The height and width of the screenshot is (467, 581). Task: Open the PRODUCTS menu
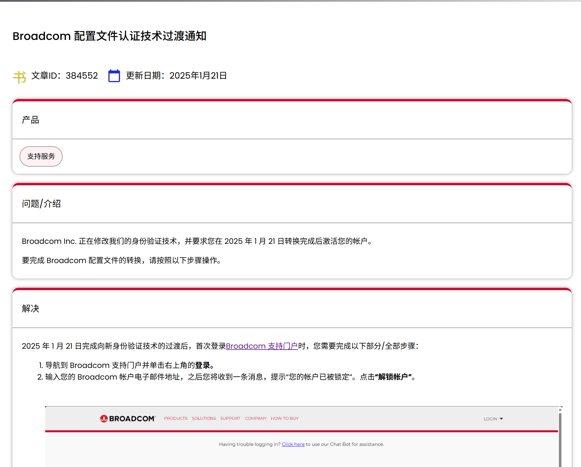pos(176,418)
